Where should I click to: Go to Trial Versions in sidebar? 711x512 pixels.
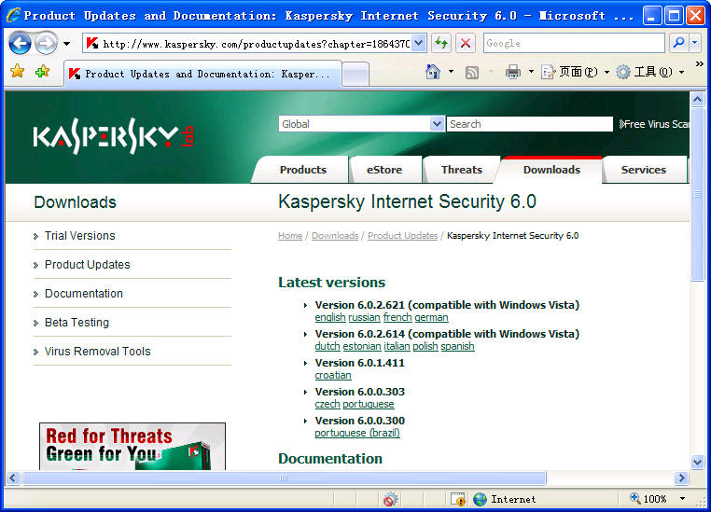click(x=80, y=236)
